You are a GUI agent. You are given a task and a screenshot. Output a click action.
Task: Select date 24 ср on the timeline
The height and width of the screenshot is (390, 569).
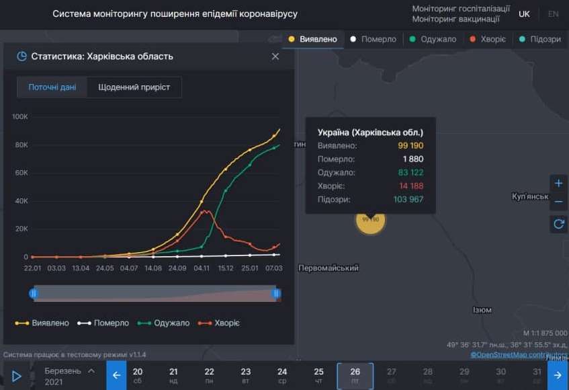pos(282,375)
